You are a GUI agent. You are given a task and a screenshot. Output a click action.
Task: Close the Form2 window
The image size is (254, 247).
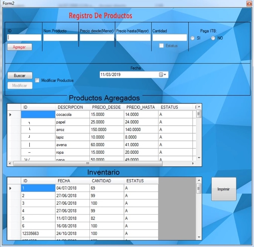pyautogui.click(x=249, y=3)
